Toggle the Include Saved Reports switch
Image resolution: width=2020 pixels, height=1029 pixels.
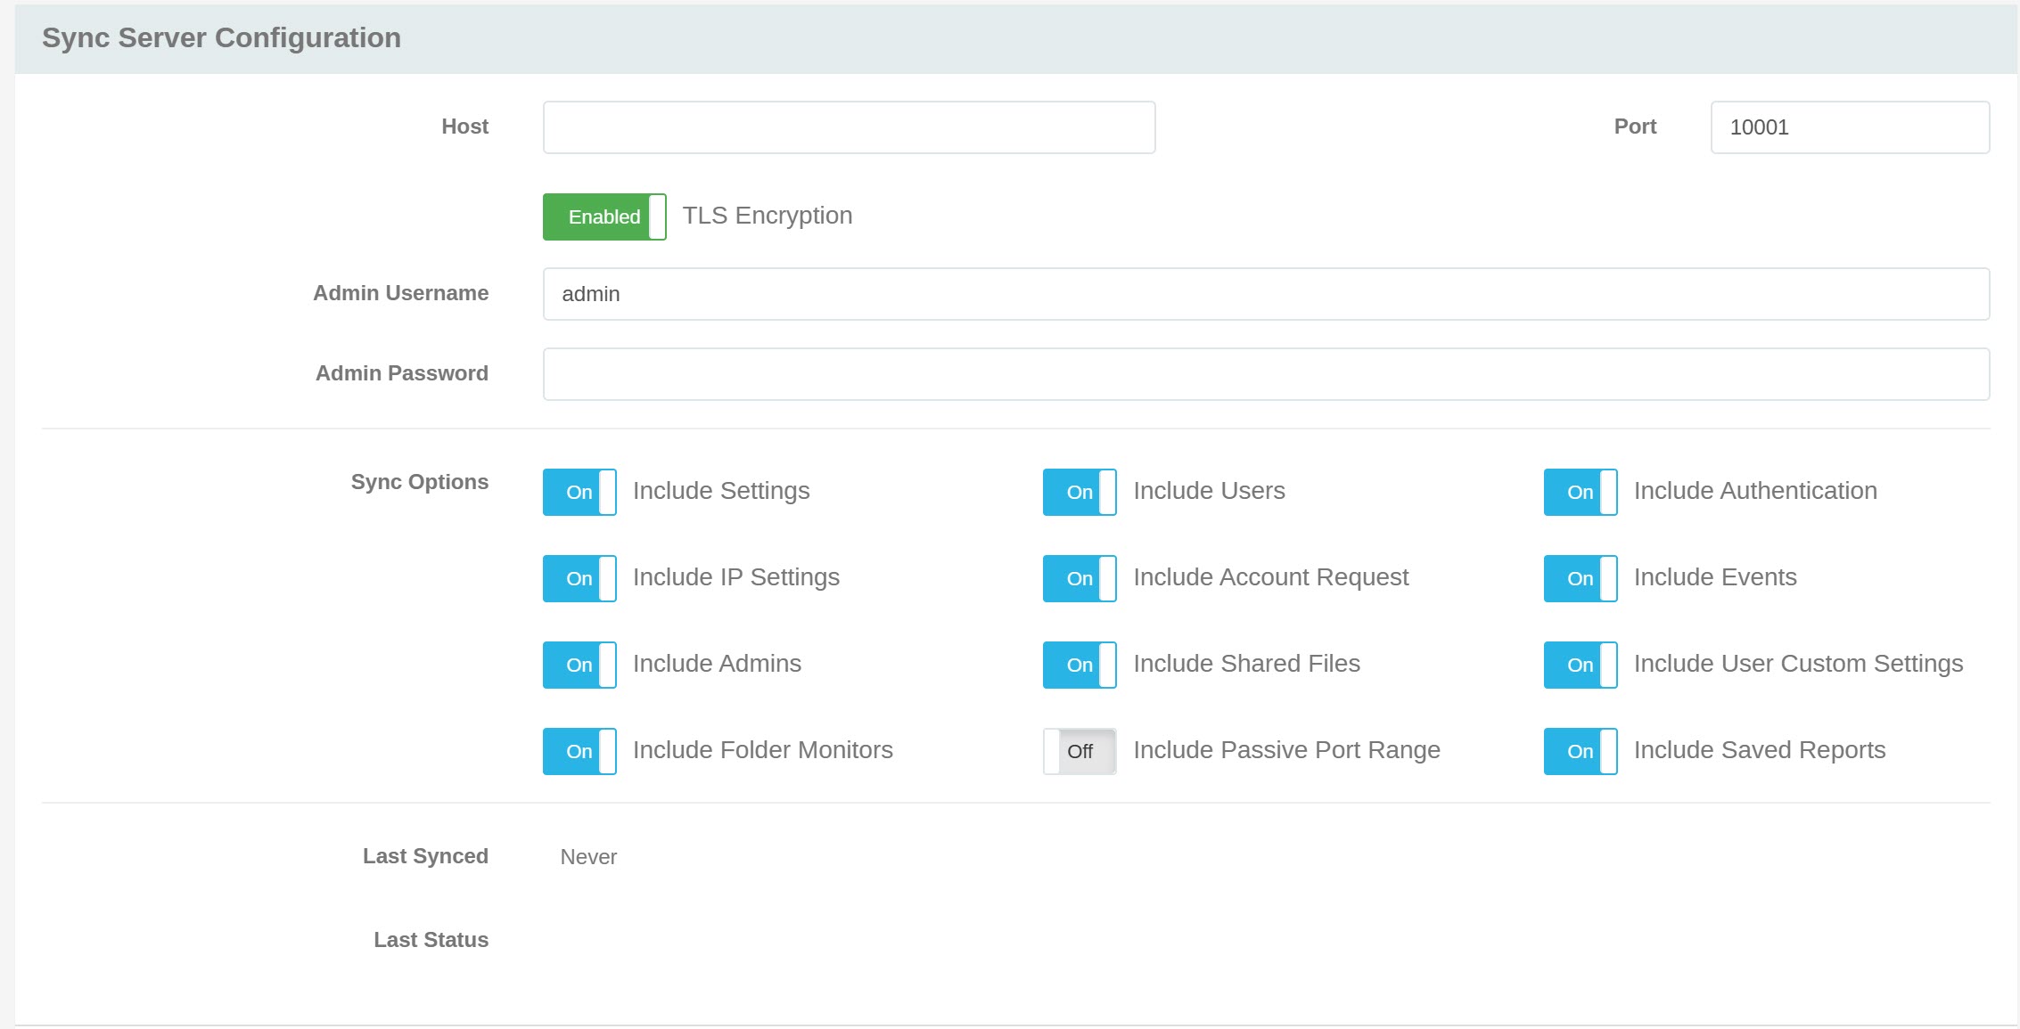[1581, 751]
